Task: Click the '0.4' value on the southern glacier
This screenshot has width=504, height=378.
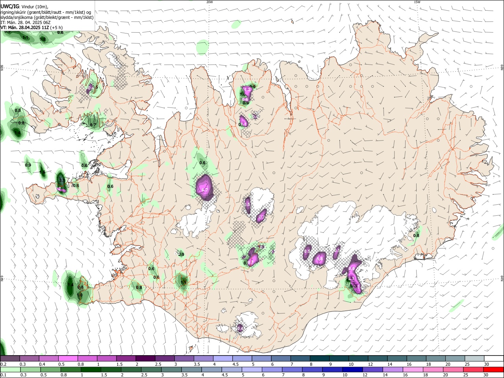Action: [240, 328]
